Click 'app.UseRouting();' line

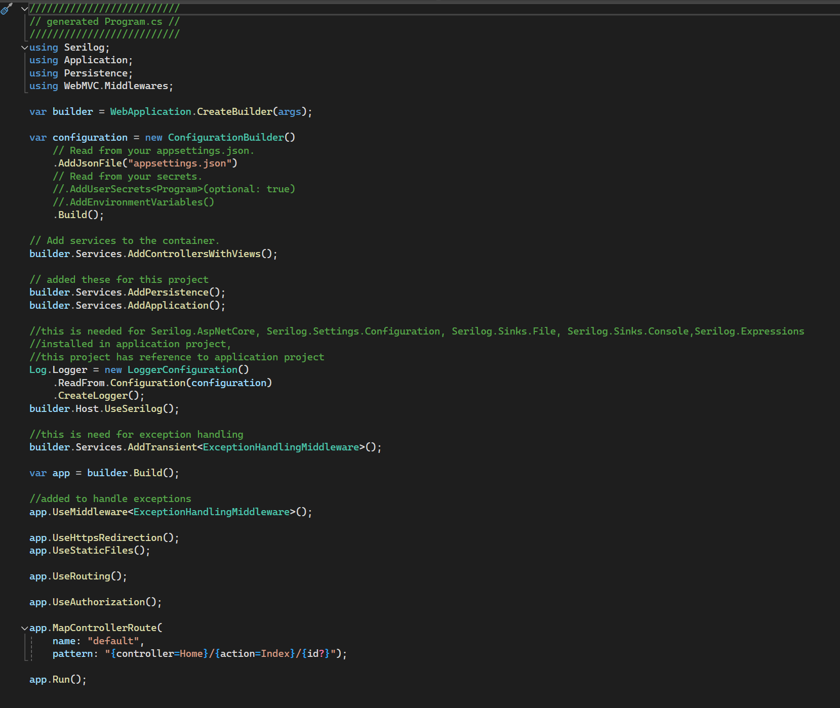pyautogui.click(x=78, y=576)
